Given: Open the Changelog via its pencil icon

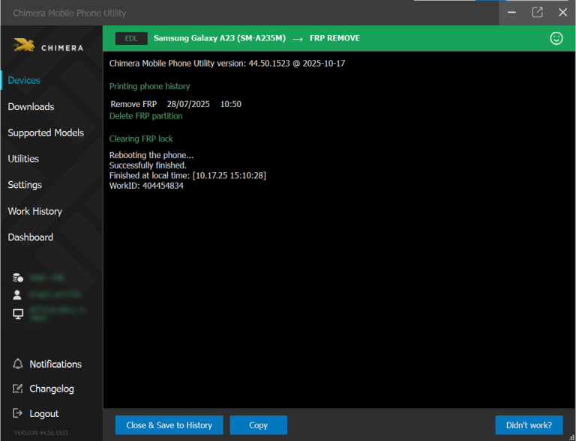Looking at the screenshot, I should tap(18, 389).
